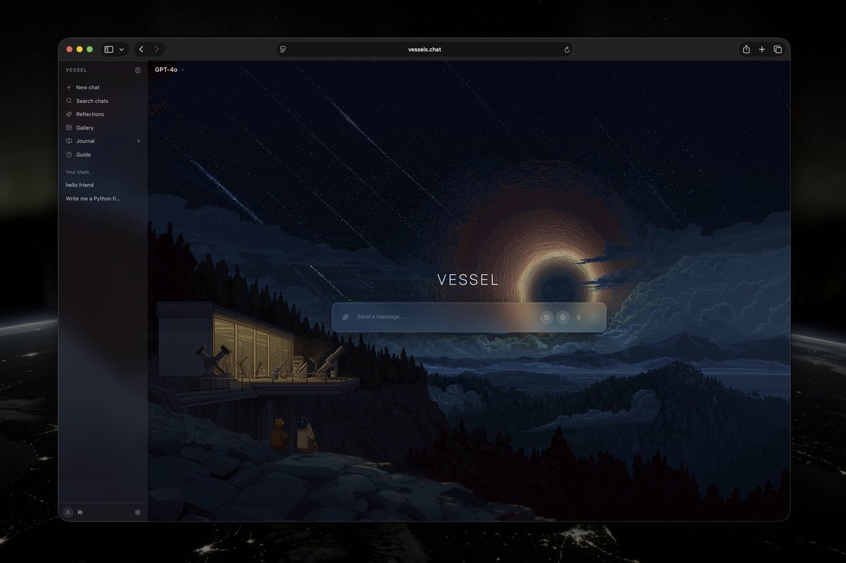Image resolution: width=846 pixels, height=563 pixels.
Task: Click the Ri profile name
Action: tap(80, 512)
